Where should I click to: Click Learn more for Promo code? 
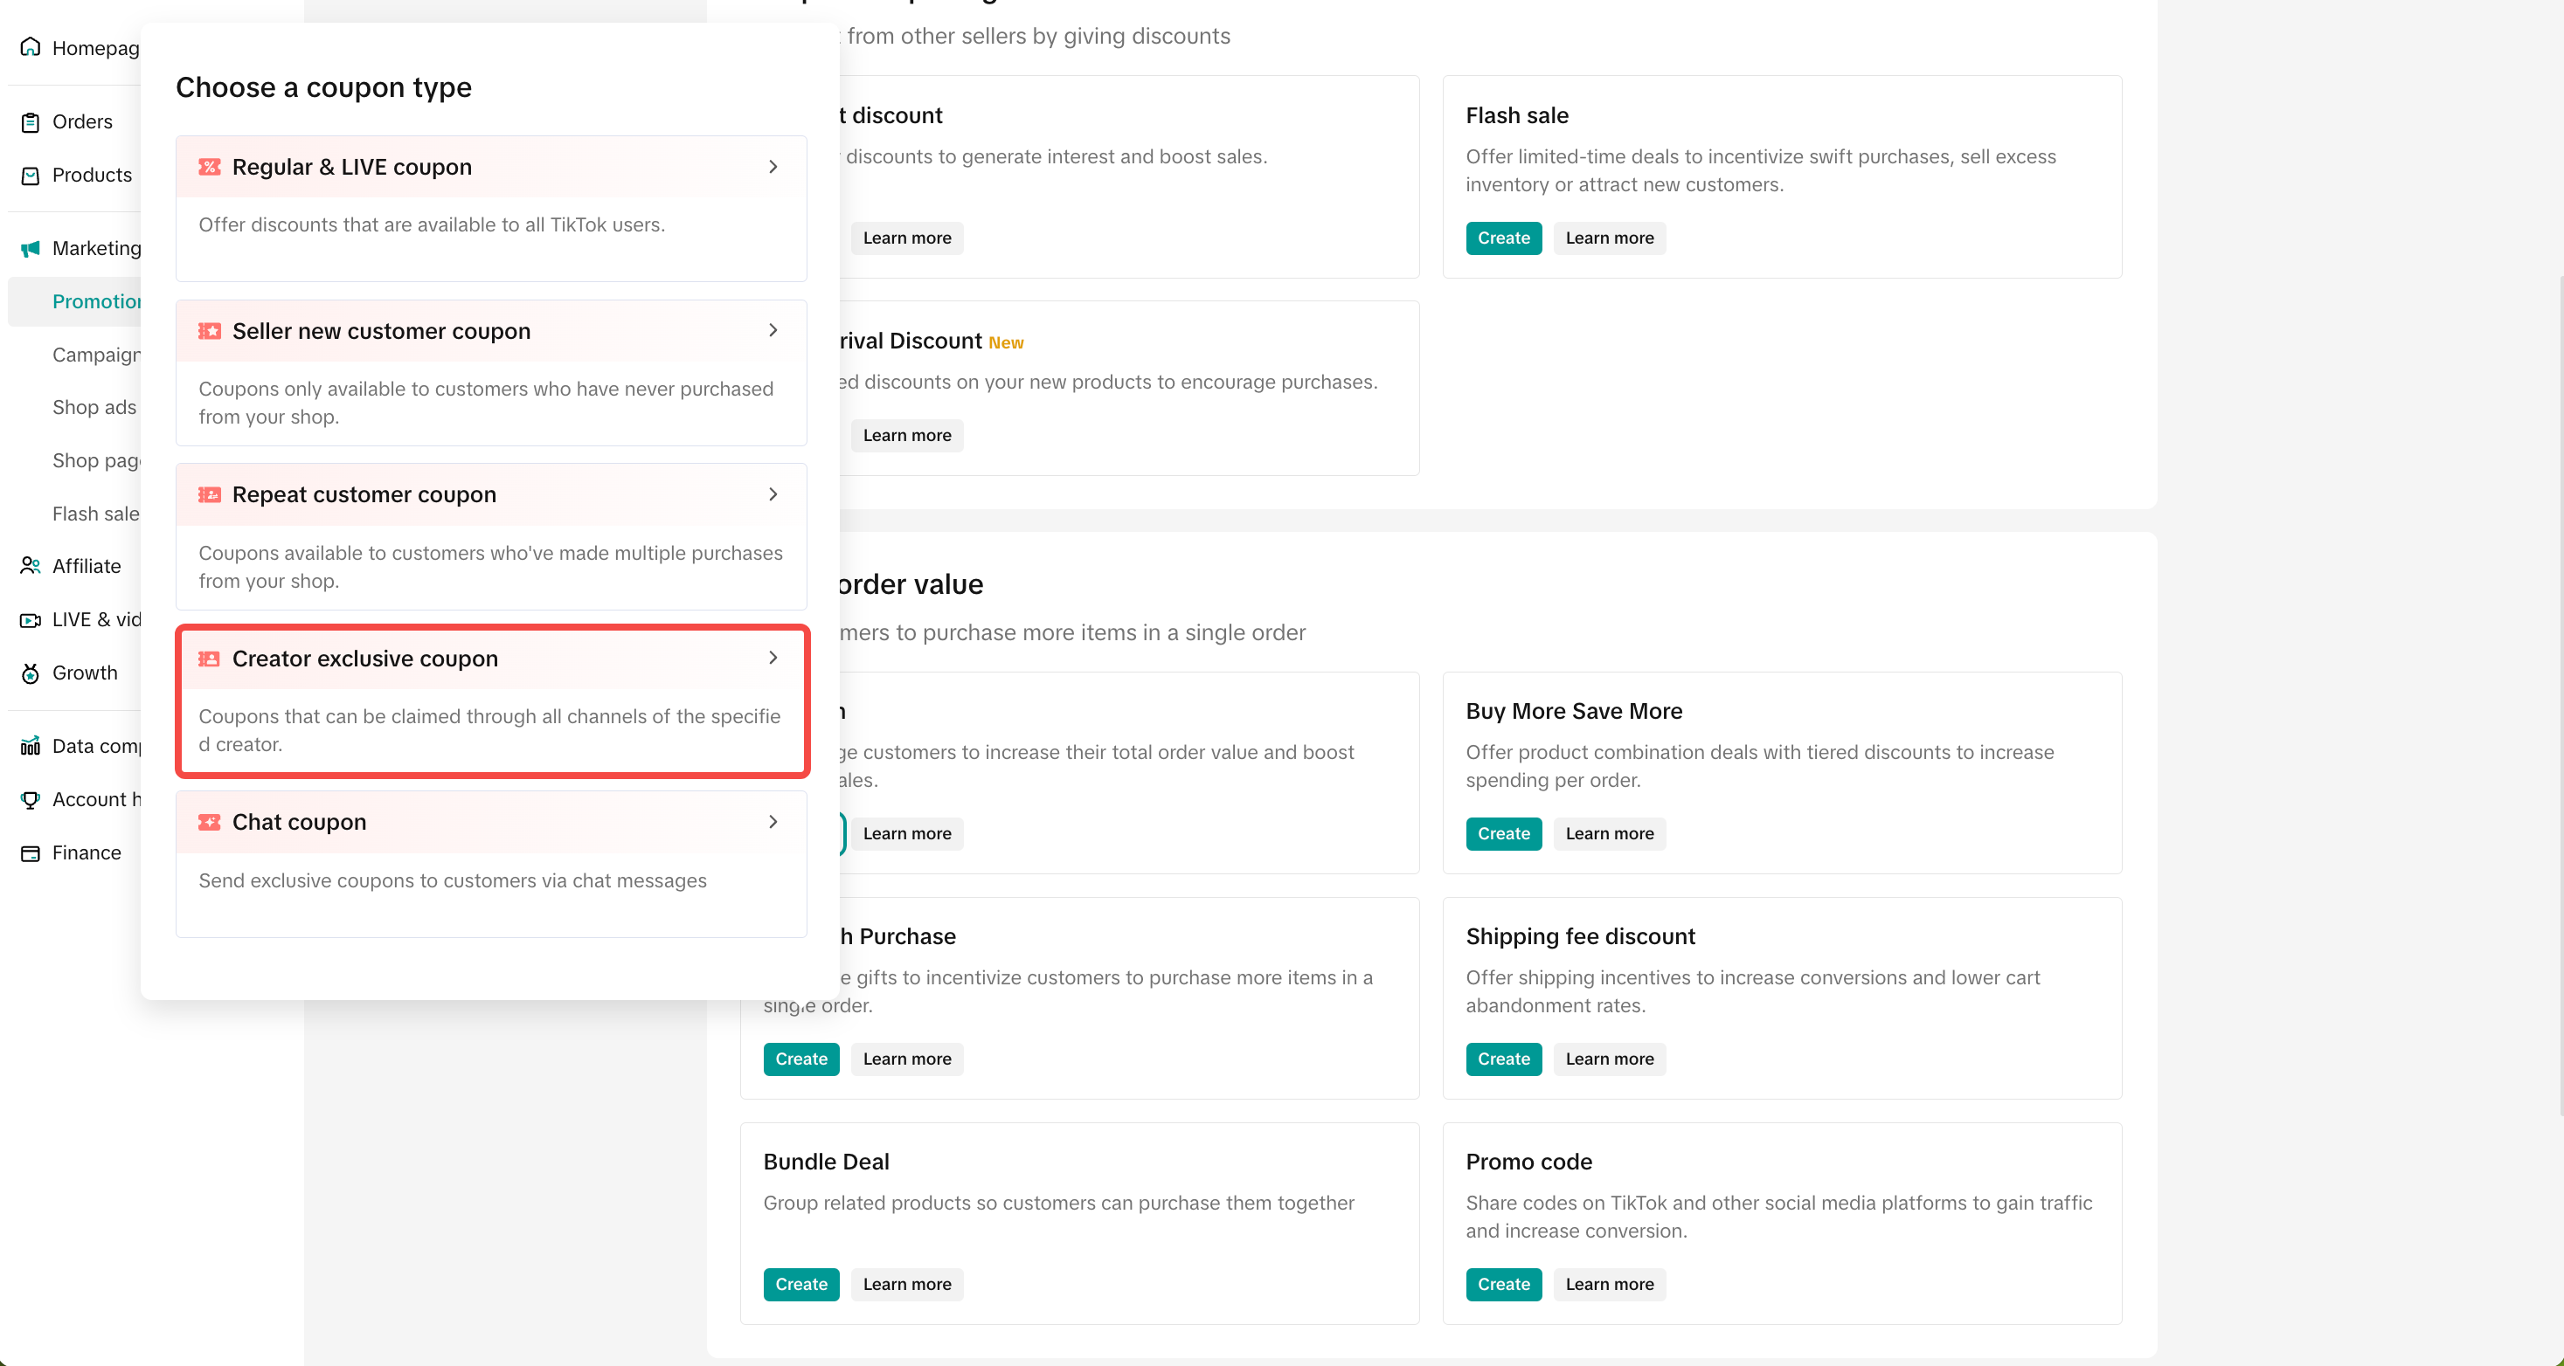pos(1609,1285)
